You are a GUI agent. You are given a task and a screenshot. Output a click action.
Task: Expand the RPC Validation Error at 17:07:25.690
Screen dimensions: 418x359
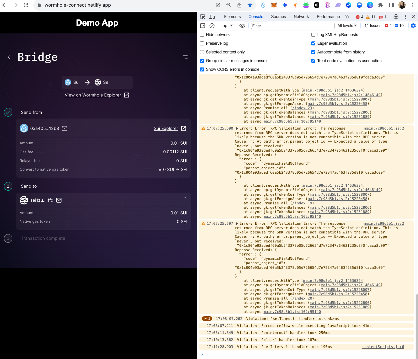(x=237, y=128)
